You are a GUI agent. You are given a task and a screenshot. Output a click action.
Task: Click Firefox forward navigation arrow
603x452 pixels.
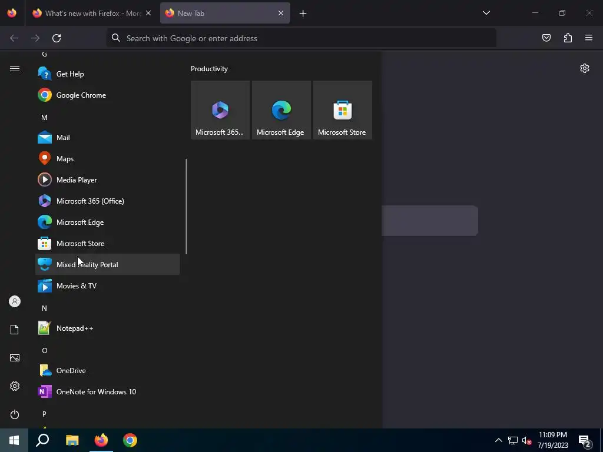(35, 38)
